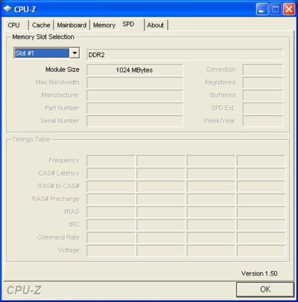Go to the Mainboard tab
The height and width of the screenshot is (302, 298).
[x=72, y=25]
